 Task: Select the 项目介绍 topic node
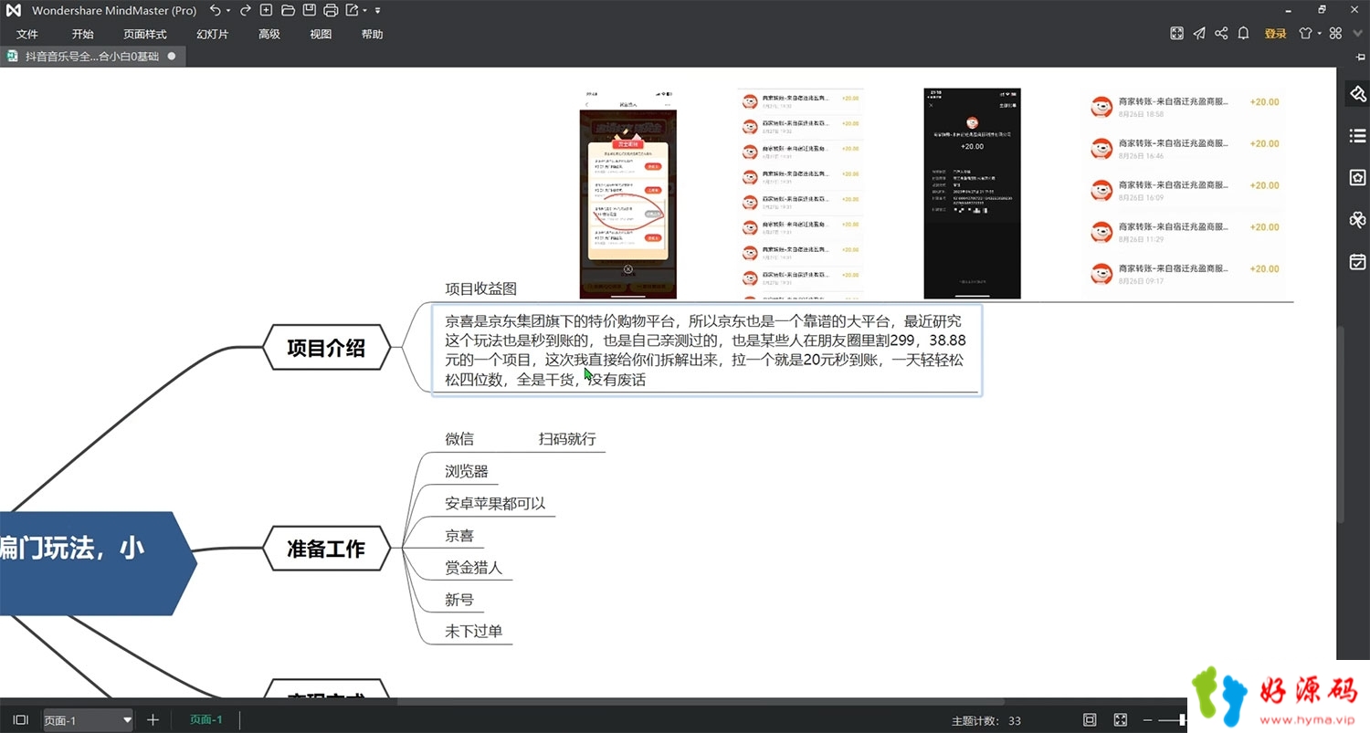326,347
